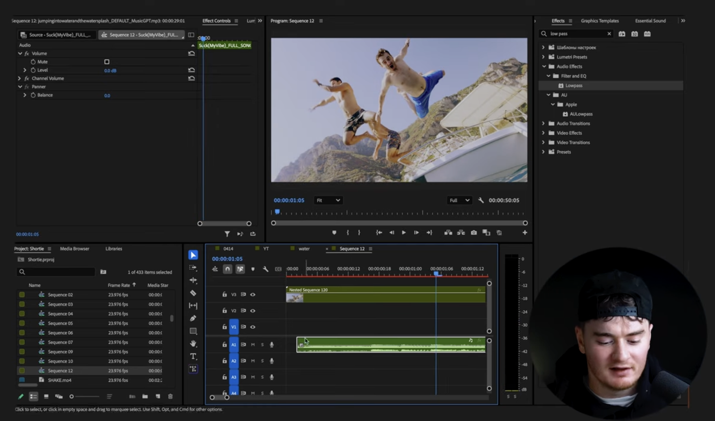Expand Channel Volume effect

point(19,78)
